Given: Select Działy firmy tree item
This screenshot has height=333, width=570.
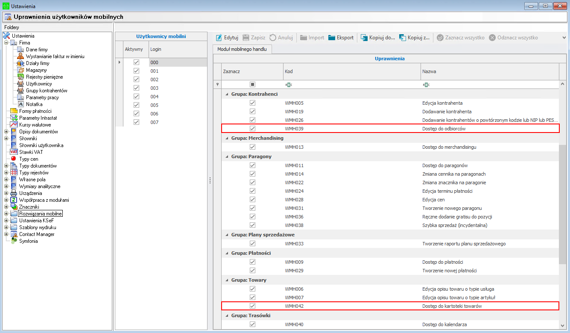Looking at the screenshot, I should [x=38, y=63].
